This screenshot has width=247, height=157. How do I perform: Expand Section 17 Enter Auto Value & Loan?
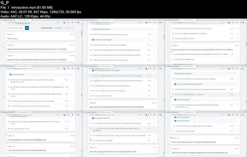coord(205,140)
